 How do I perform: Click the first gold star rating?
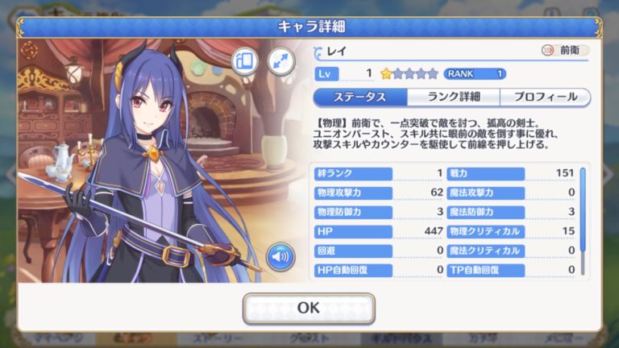click(386, 74)
